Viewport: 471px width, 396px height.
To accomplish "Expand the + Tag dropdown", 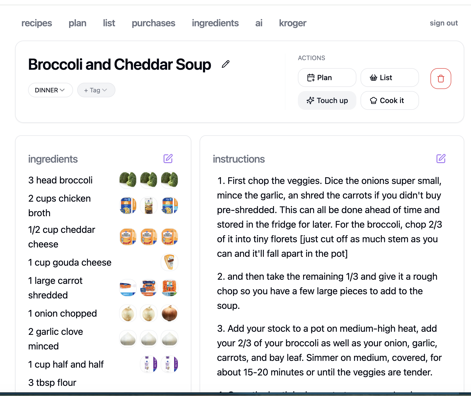I will point(96,90).
